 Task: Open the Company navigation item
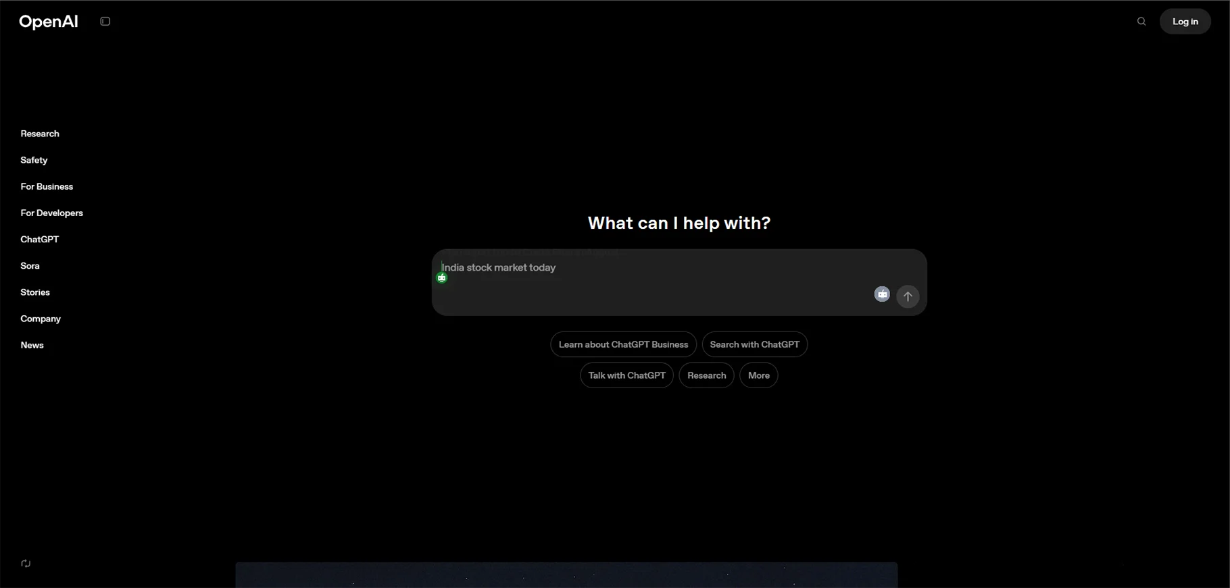coord(41,319)
